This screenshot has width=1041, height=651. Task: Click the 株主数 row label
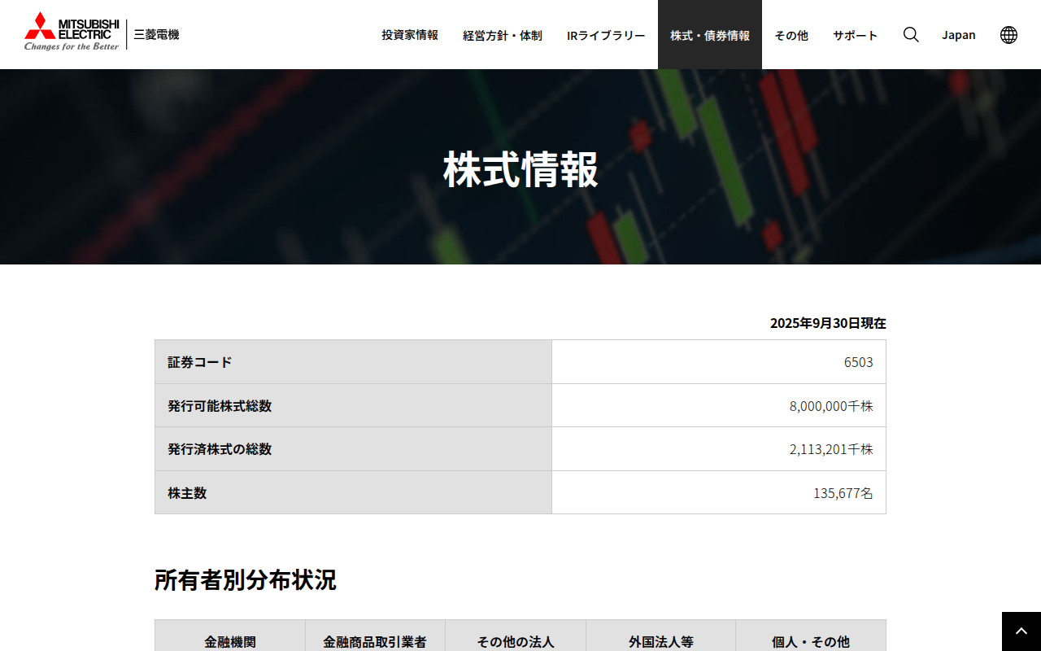pyautogui.click(x=187, y=492)
